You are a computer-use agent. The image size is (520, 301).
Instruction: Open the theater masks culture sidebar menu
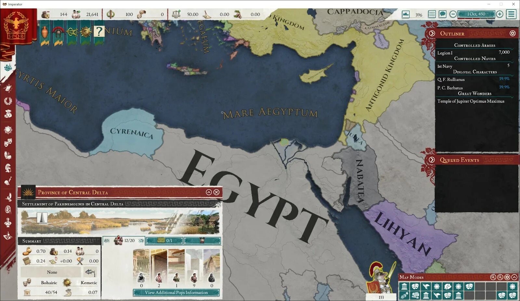(8, 142)
